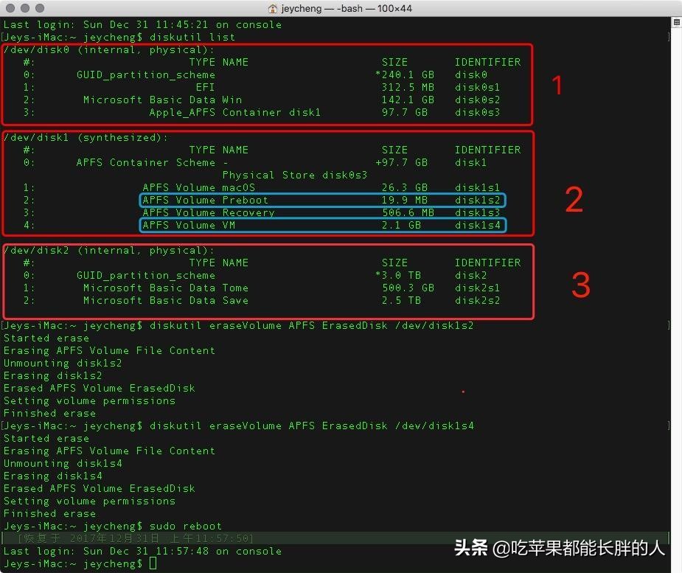Click the '/dev/disk0 (internal, physical):' header
Viewport: 682px width, 573px height.
[x=108, y=50]
